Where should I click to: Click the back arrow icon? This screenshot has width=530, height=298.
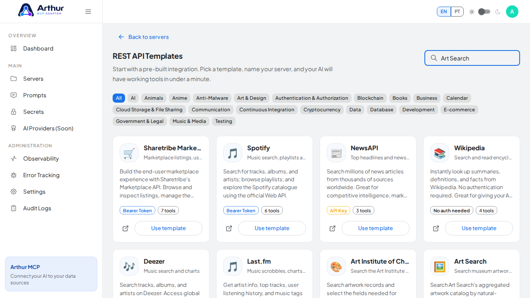121,37
